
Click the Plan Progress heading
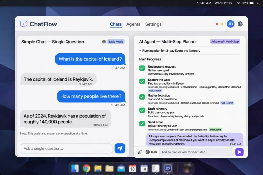tap(150, 59)
